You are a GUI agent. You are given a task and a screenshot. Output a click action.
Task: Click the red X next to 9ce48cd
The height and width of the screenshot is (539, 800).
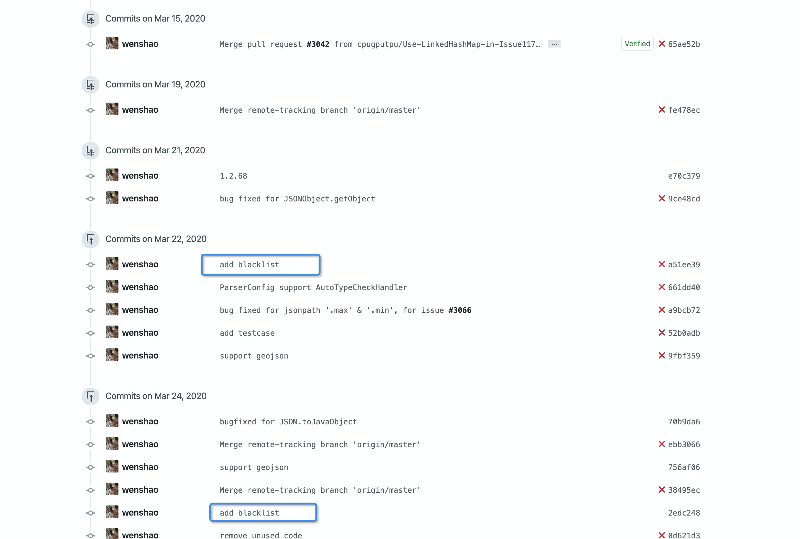coord(662,198)
